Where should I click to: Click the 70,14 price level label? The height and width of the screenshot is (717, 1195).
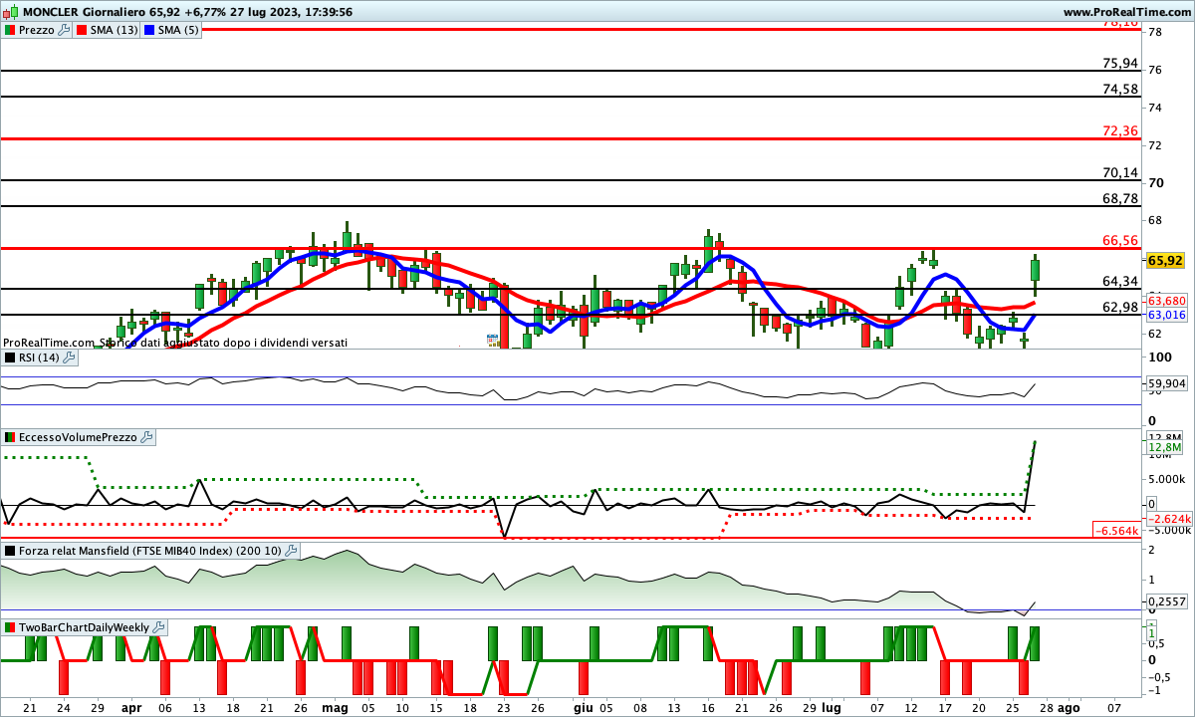1120,172
